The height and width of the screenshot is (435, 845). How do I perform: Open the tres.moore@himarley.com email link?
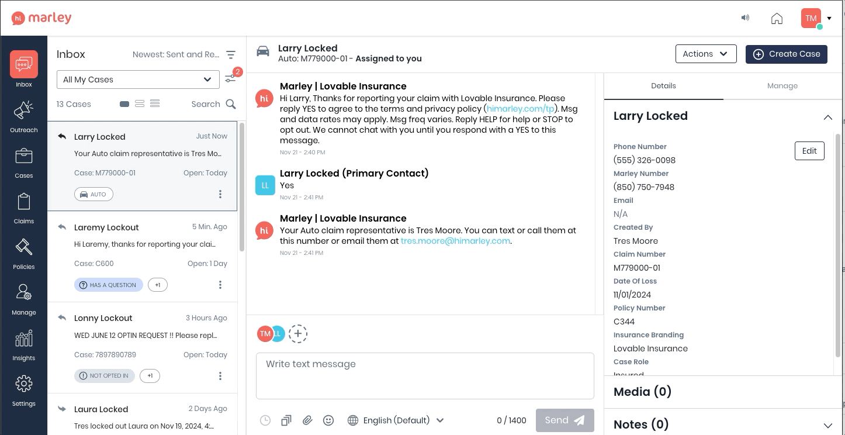[x=455, y=241]
